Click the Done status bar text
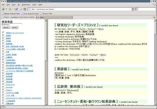The height and width of the screenshot is (109, 157). click(4, 107)
